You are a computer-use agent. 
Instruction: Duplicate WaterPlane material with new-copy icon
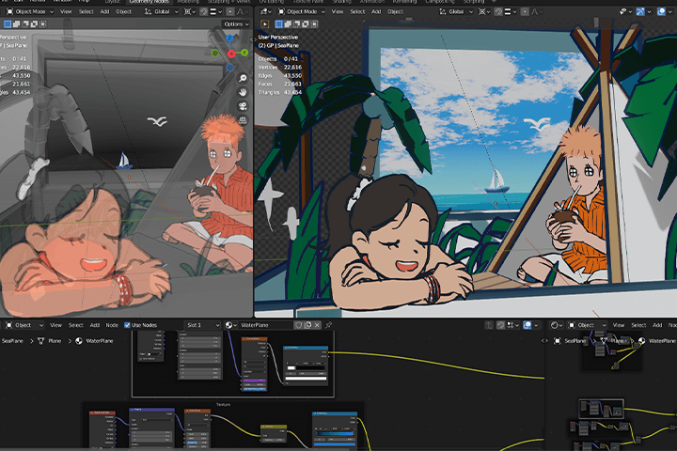coord(307,325)
